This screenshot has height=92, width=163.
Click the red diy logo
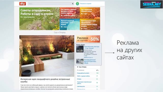[23, 4]
